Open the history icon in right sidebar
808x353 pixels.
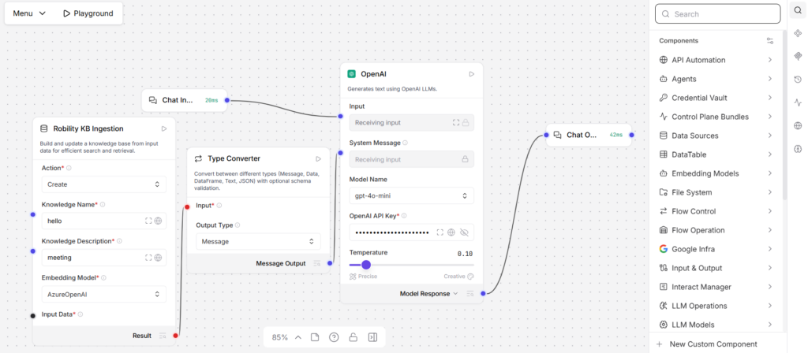tap(798, 80)
